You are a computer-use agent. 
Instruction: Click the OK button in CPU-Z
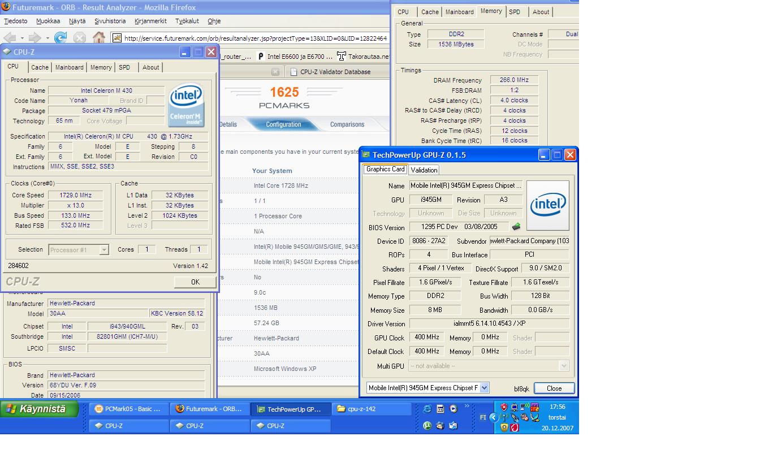(x=195, y=282)
